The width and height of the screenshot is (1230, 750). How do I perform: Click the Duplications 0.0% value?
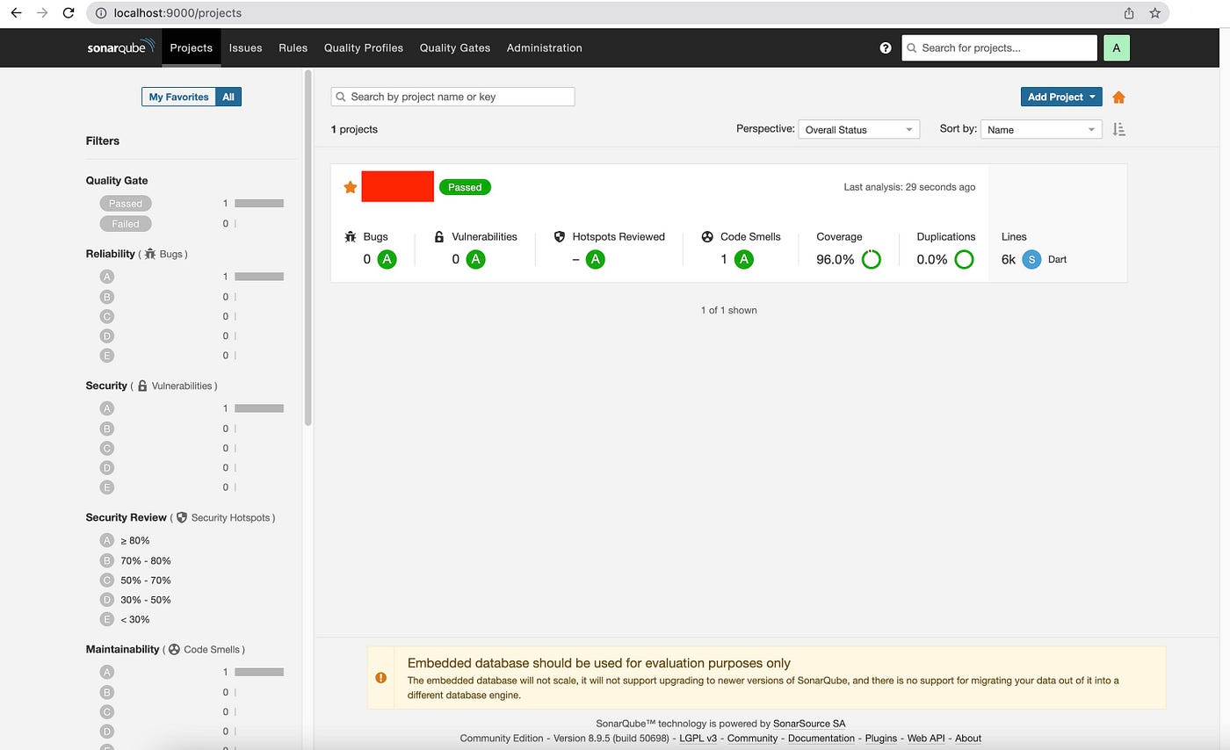[932, 259]
